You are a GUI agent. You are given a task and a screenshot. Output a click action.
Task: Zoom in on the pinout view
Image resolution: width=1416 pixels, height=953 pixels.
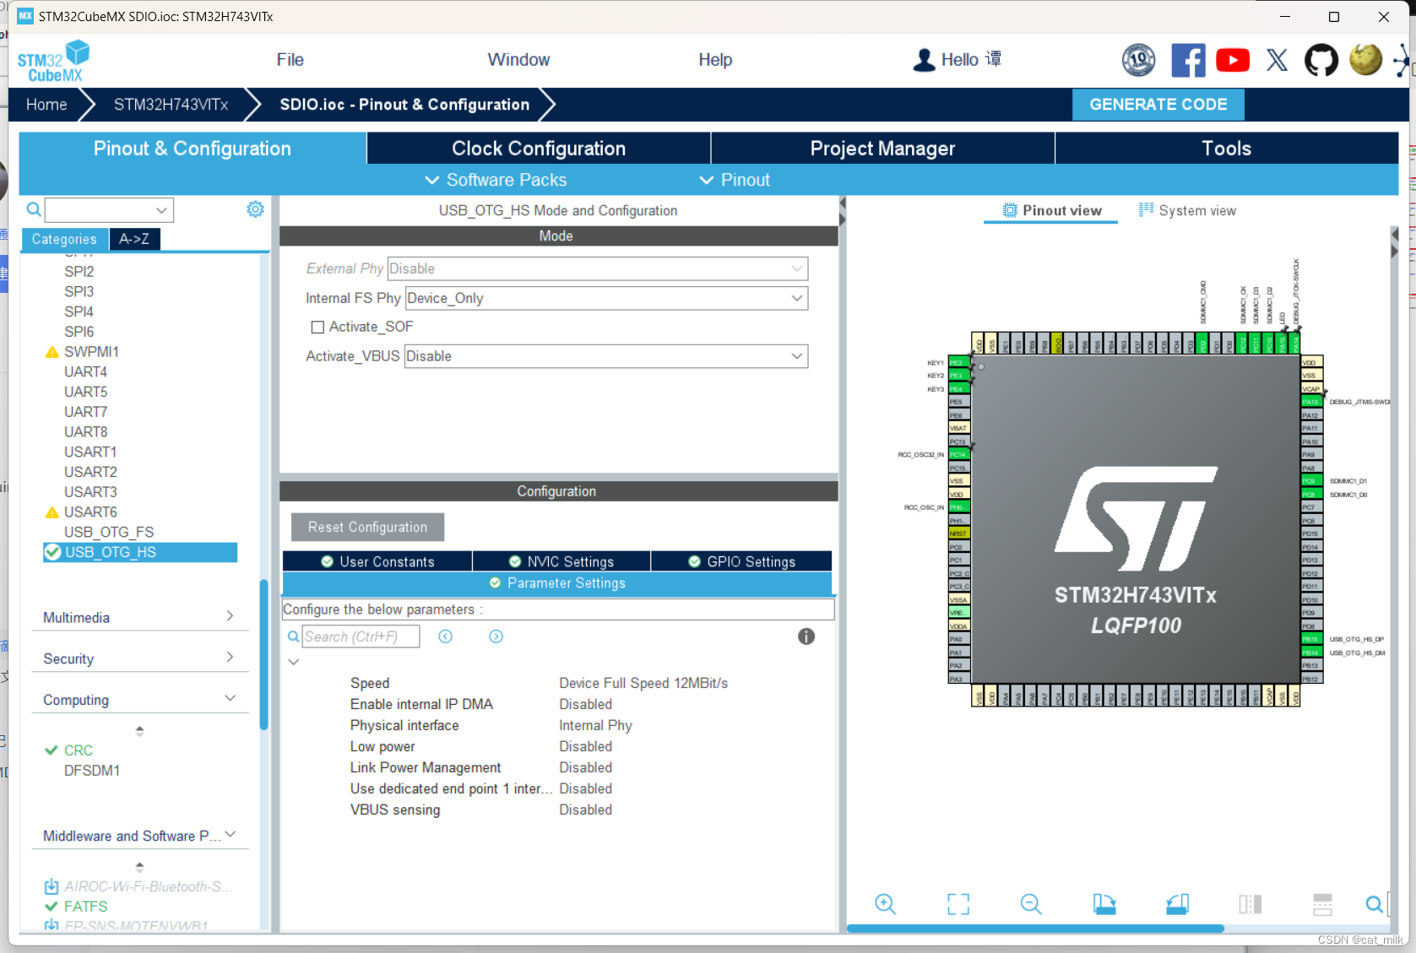click(885, 903)
